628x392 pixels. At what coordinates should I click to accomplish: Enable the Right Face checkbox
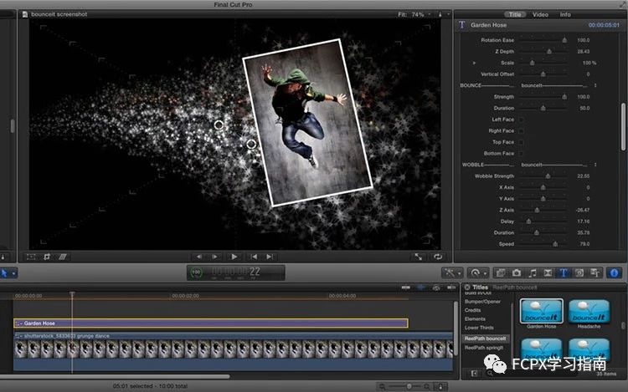coord(522,130)
